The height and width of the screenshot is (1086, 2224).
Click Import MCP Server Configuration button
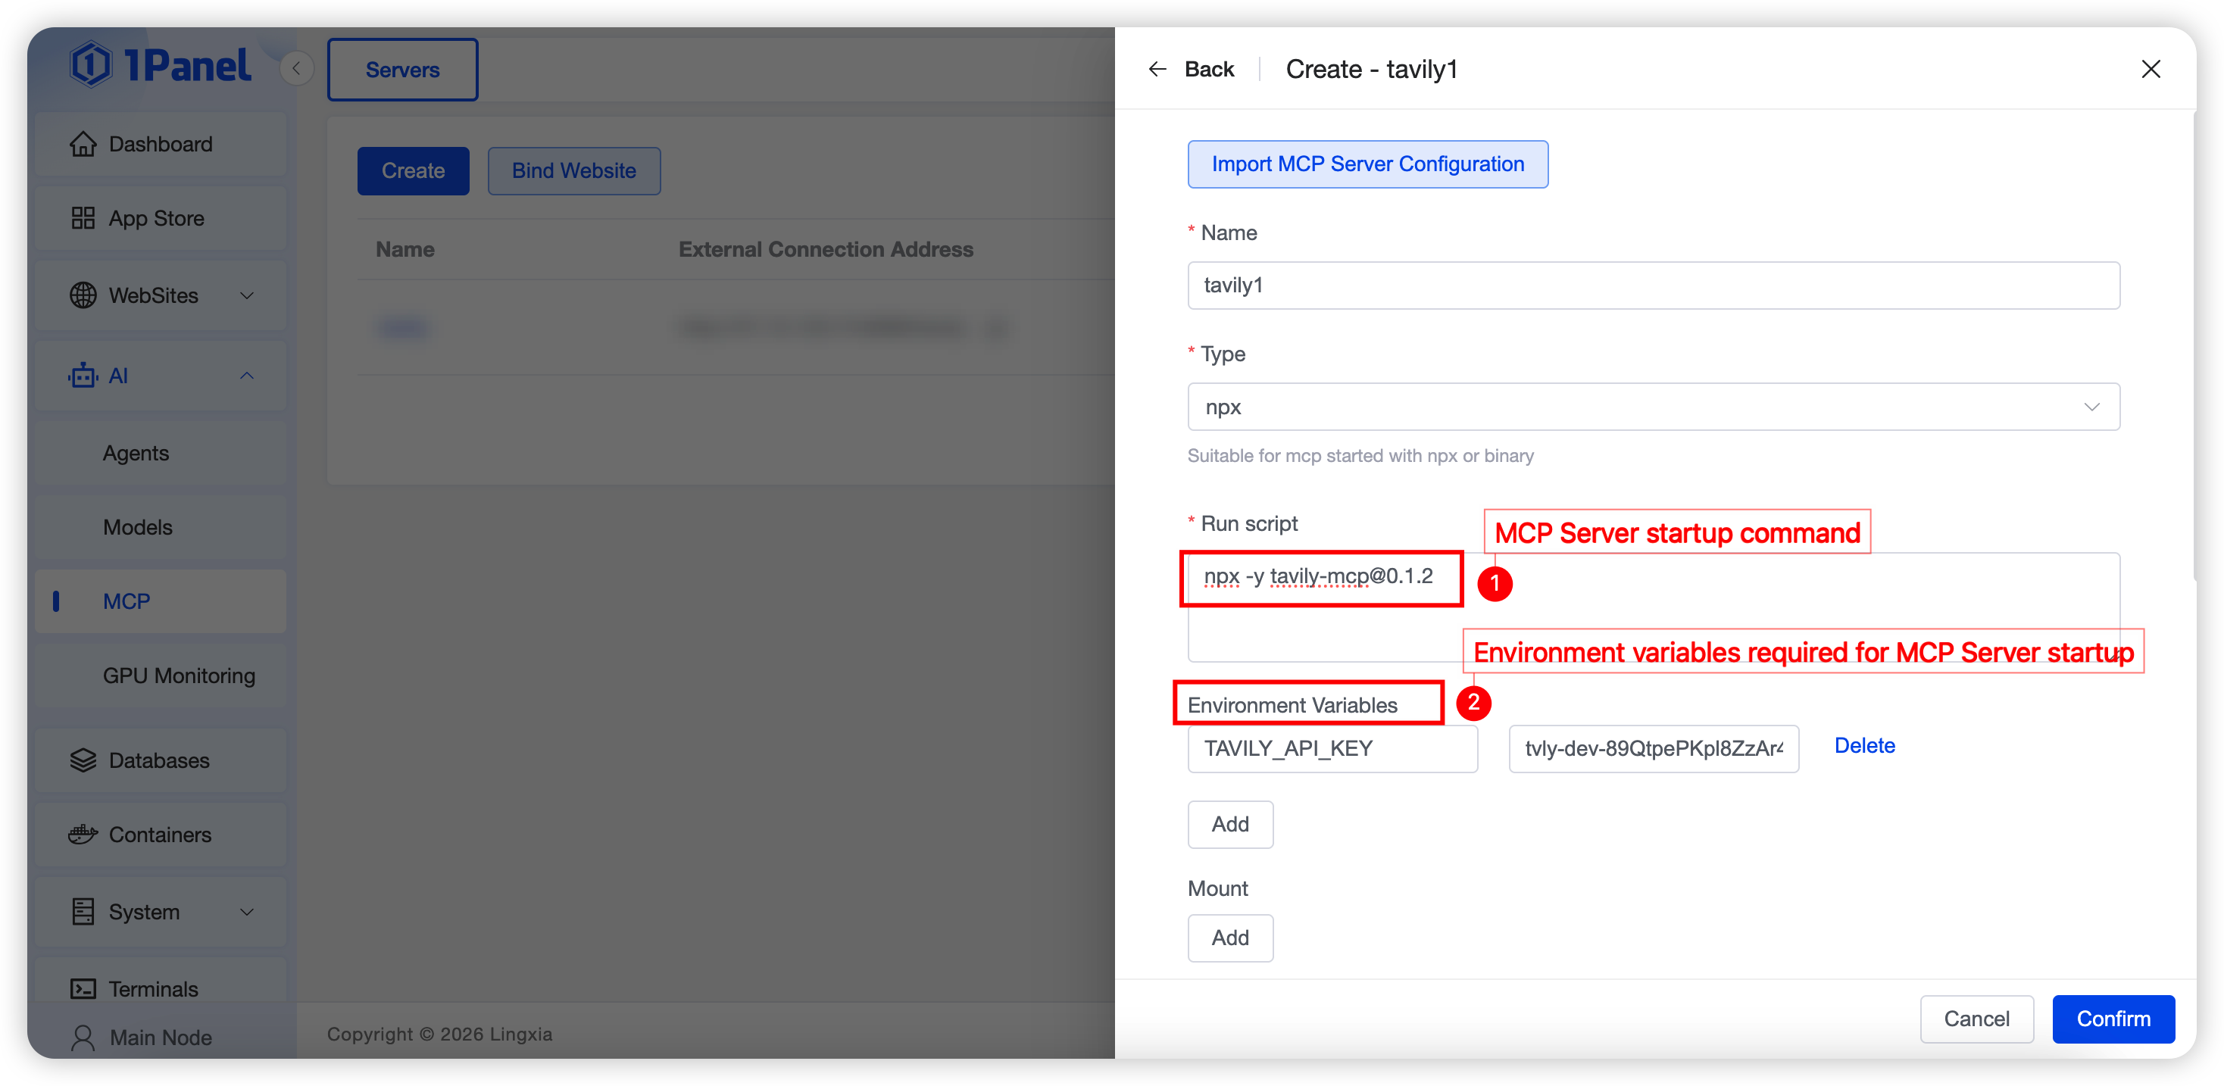click(1367, 164)
